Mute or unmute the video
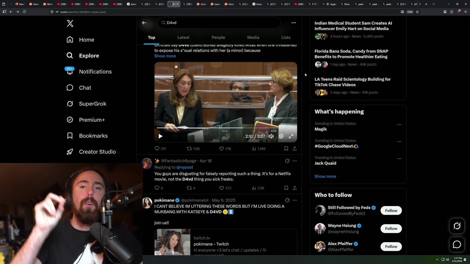The image size is (470, 264). 271,136
